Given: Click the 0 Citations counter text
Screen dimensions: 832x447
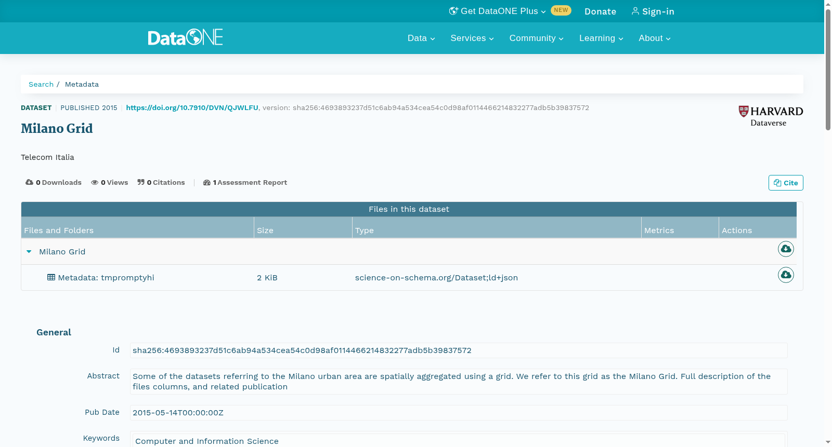Looking at the screenshot, I should [166, 182].
